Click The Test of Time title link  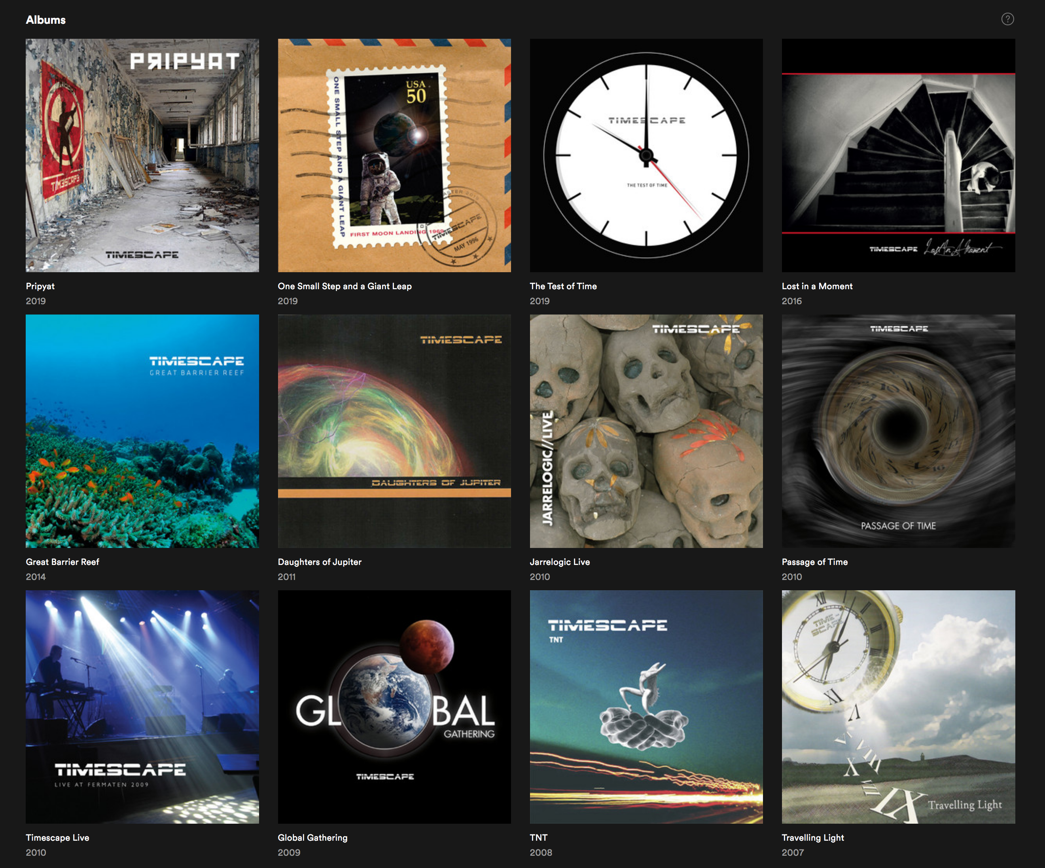[x=563, y=286]
